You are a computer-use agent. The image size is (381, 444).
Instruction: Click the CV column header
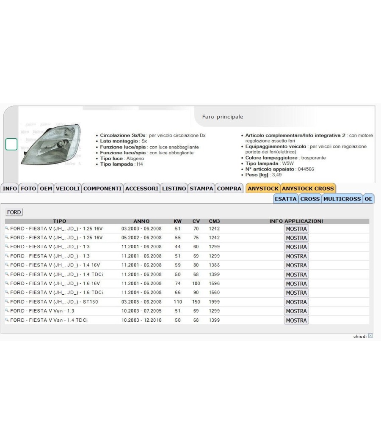(196, 221)
